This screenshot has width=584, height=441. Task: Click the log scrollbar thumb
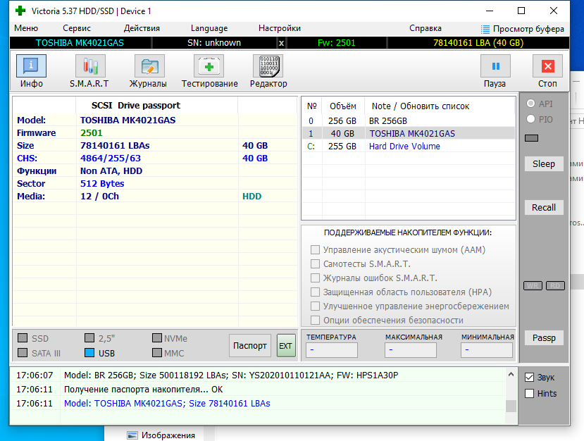pyautogui.click(x=511, y=406)
